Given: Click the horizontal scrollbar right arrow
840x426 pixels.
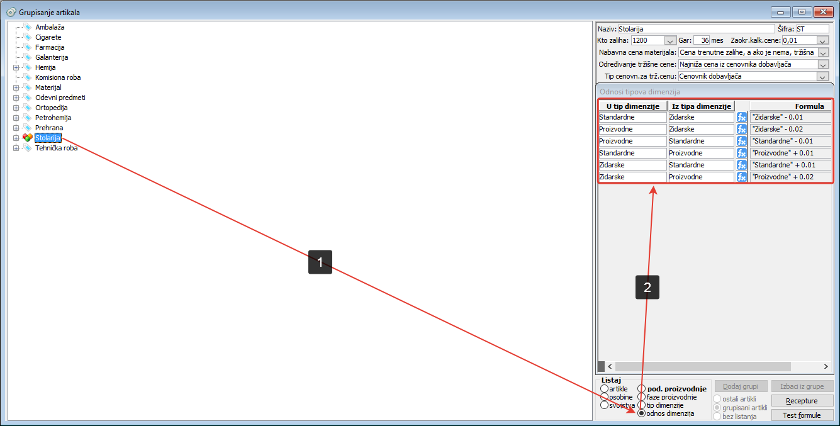Looking at the screenshot, I should (826, 366).
